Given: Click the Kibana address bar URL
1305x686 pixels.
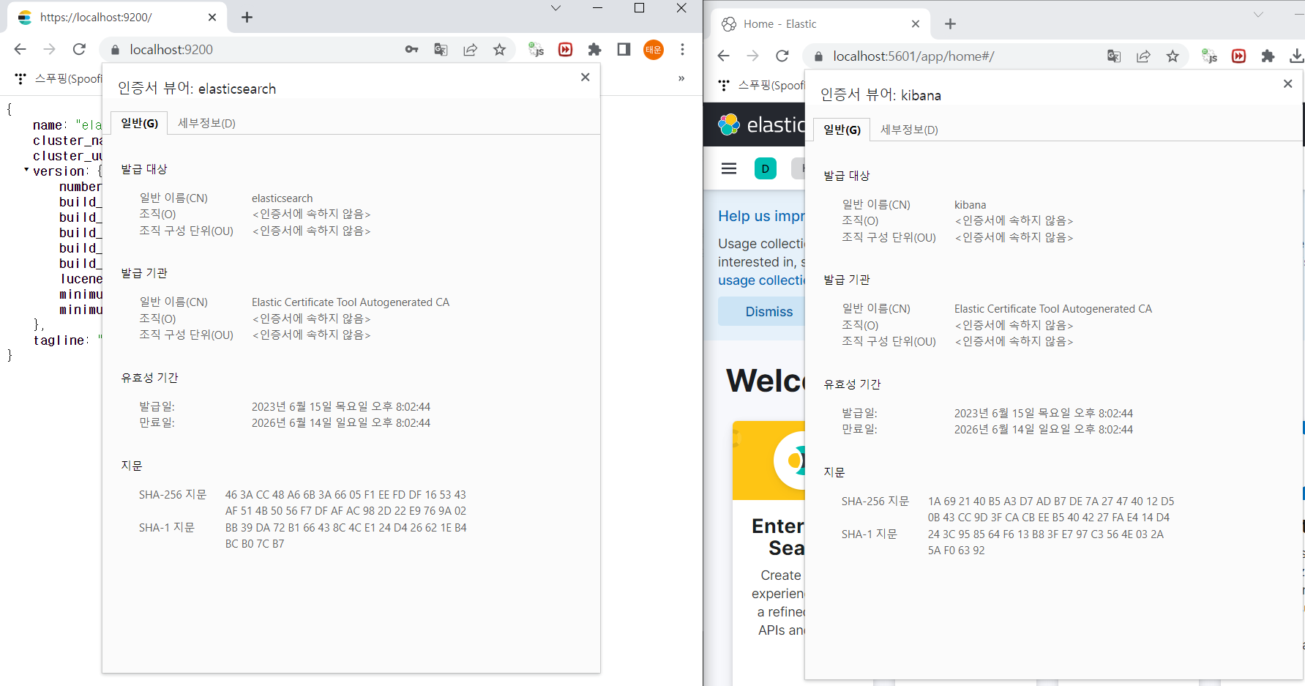Looking at the screenshot, I should (x=913, y=56).
